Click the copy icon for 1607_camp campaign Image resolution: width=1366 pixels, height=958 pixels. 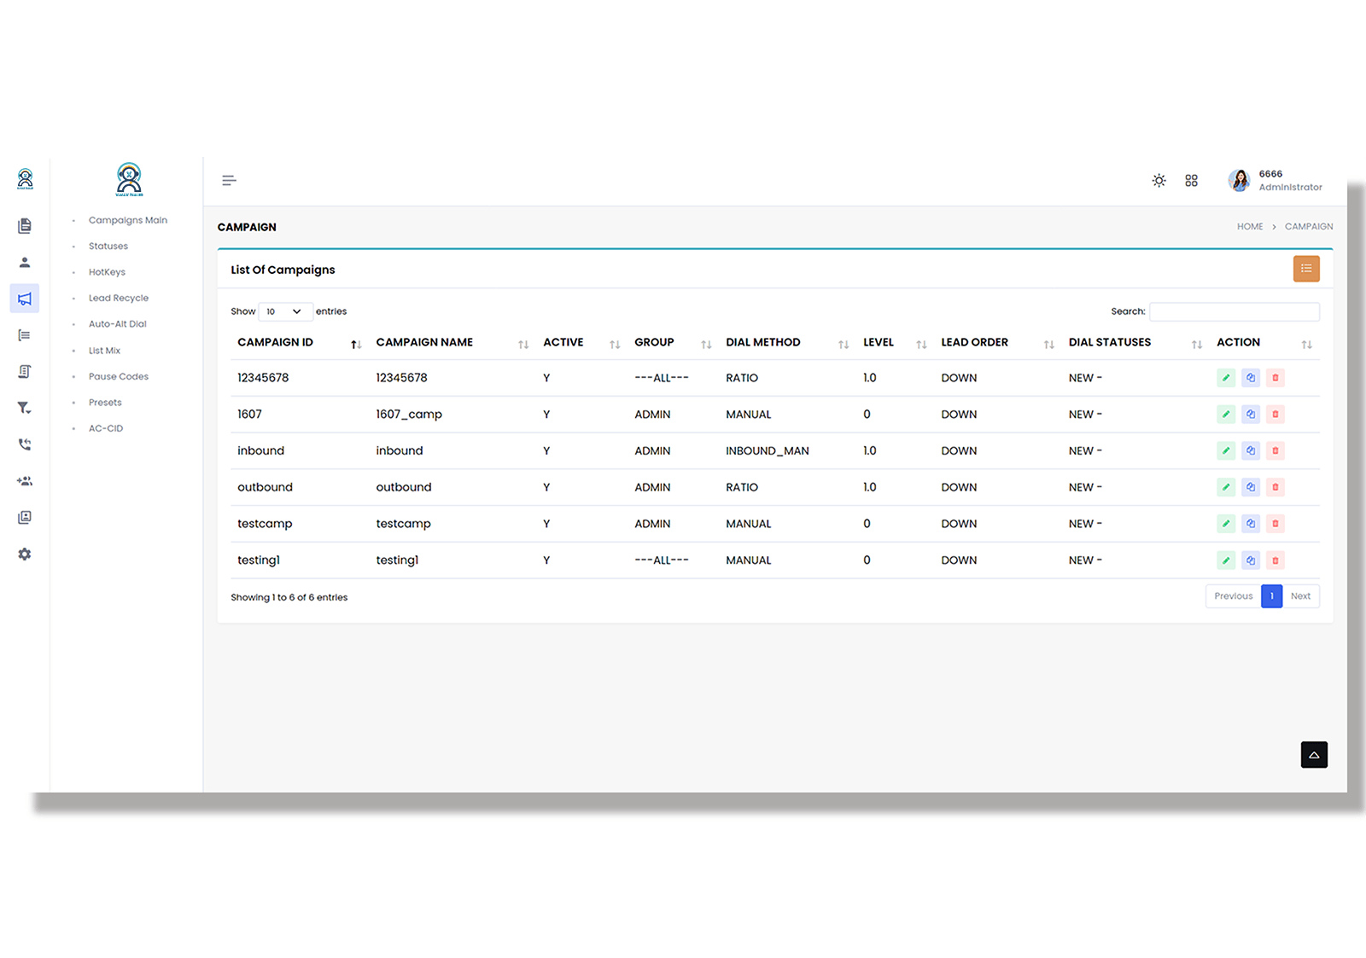(x=1251, y=415)
